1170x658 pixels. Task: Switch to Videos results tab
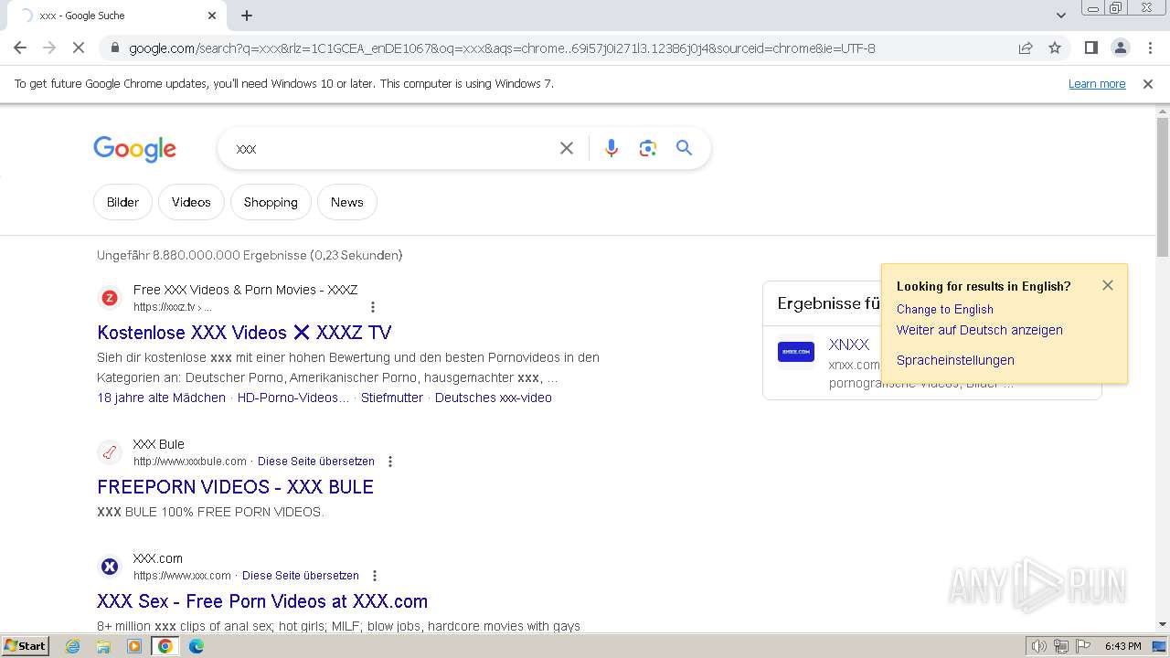(x=191, y=202)
